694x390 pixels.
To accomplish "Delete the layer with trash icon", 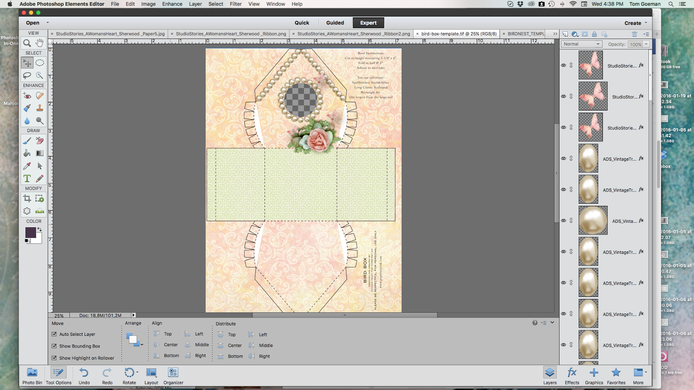I will (x=635, y=34).
